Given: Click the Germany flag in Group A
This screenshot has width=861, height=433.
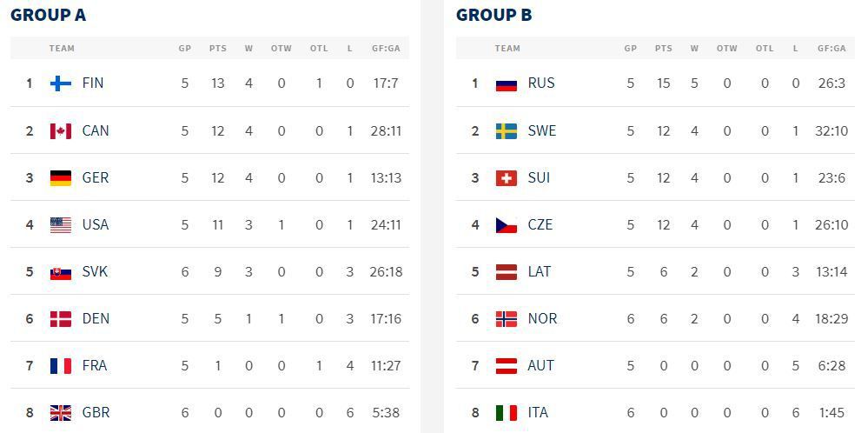Looking at the screenshot, I should pyautogui.click(x=60, y=177).
